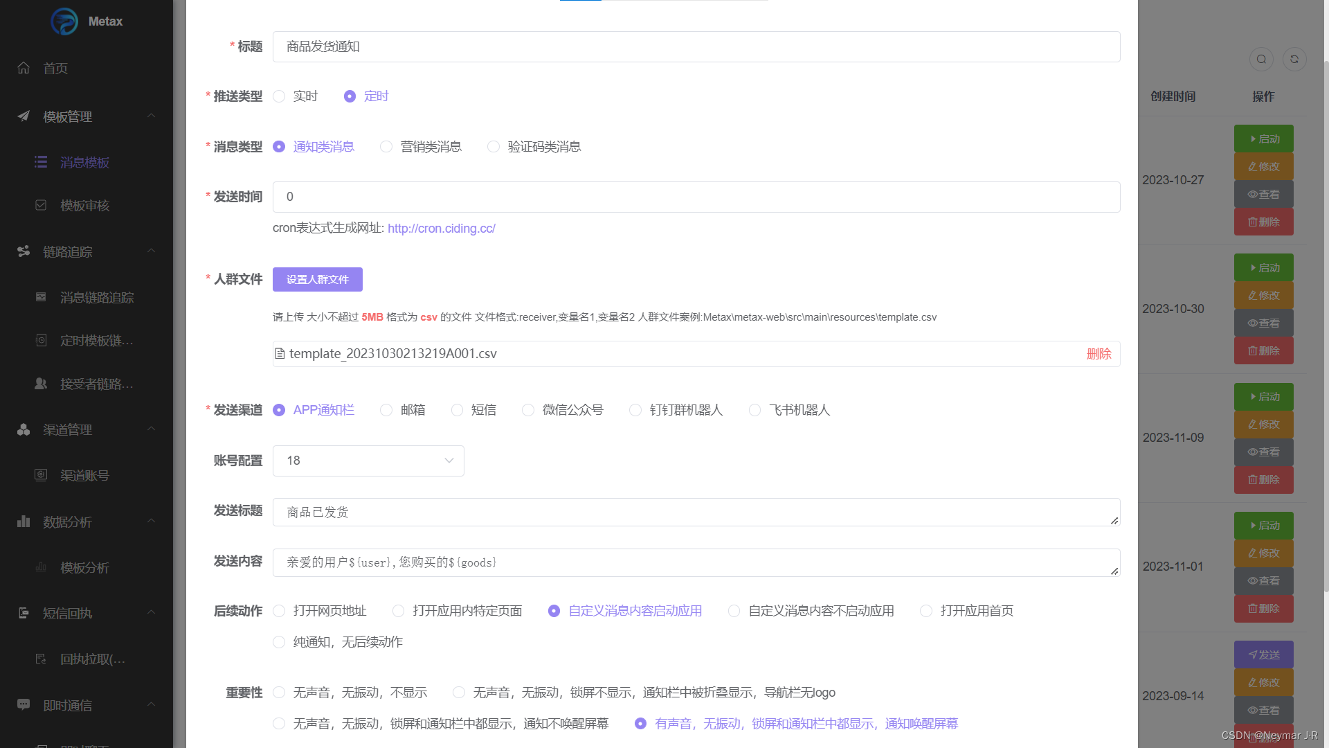Select 实时 push type radio
Screen dimensions: 1329x748
point(280,96)
